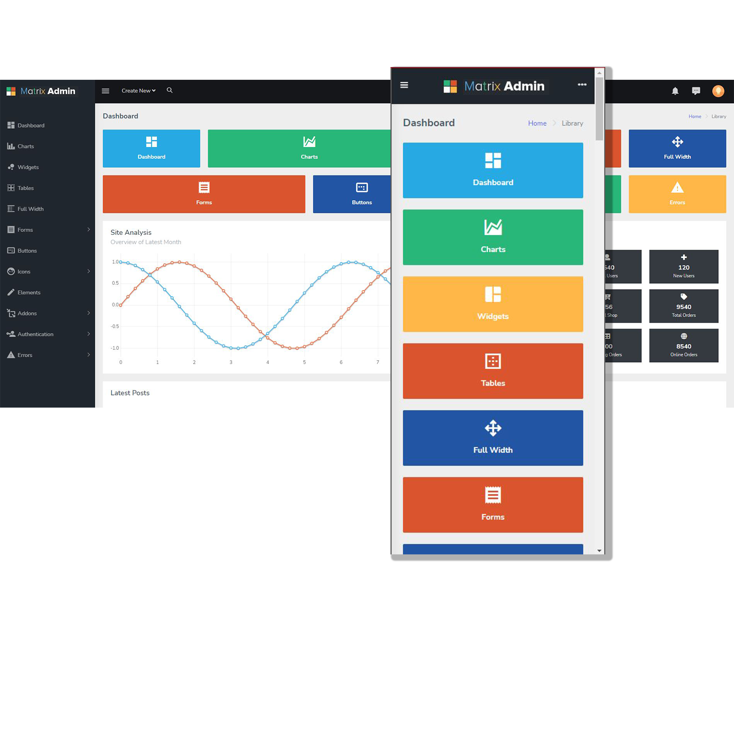Click the 9540 Total Orders stat box
Image resolution: width=734 pixels, height=734 pixels.
[x=684, y=306]
